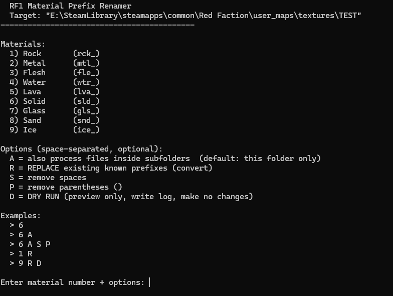
Task: Click the '> 6 A S P' example line
Action: pos(30,244)
